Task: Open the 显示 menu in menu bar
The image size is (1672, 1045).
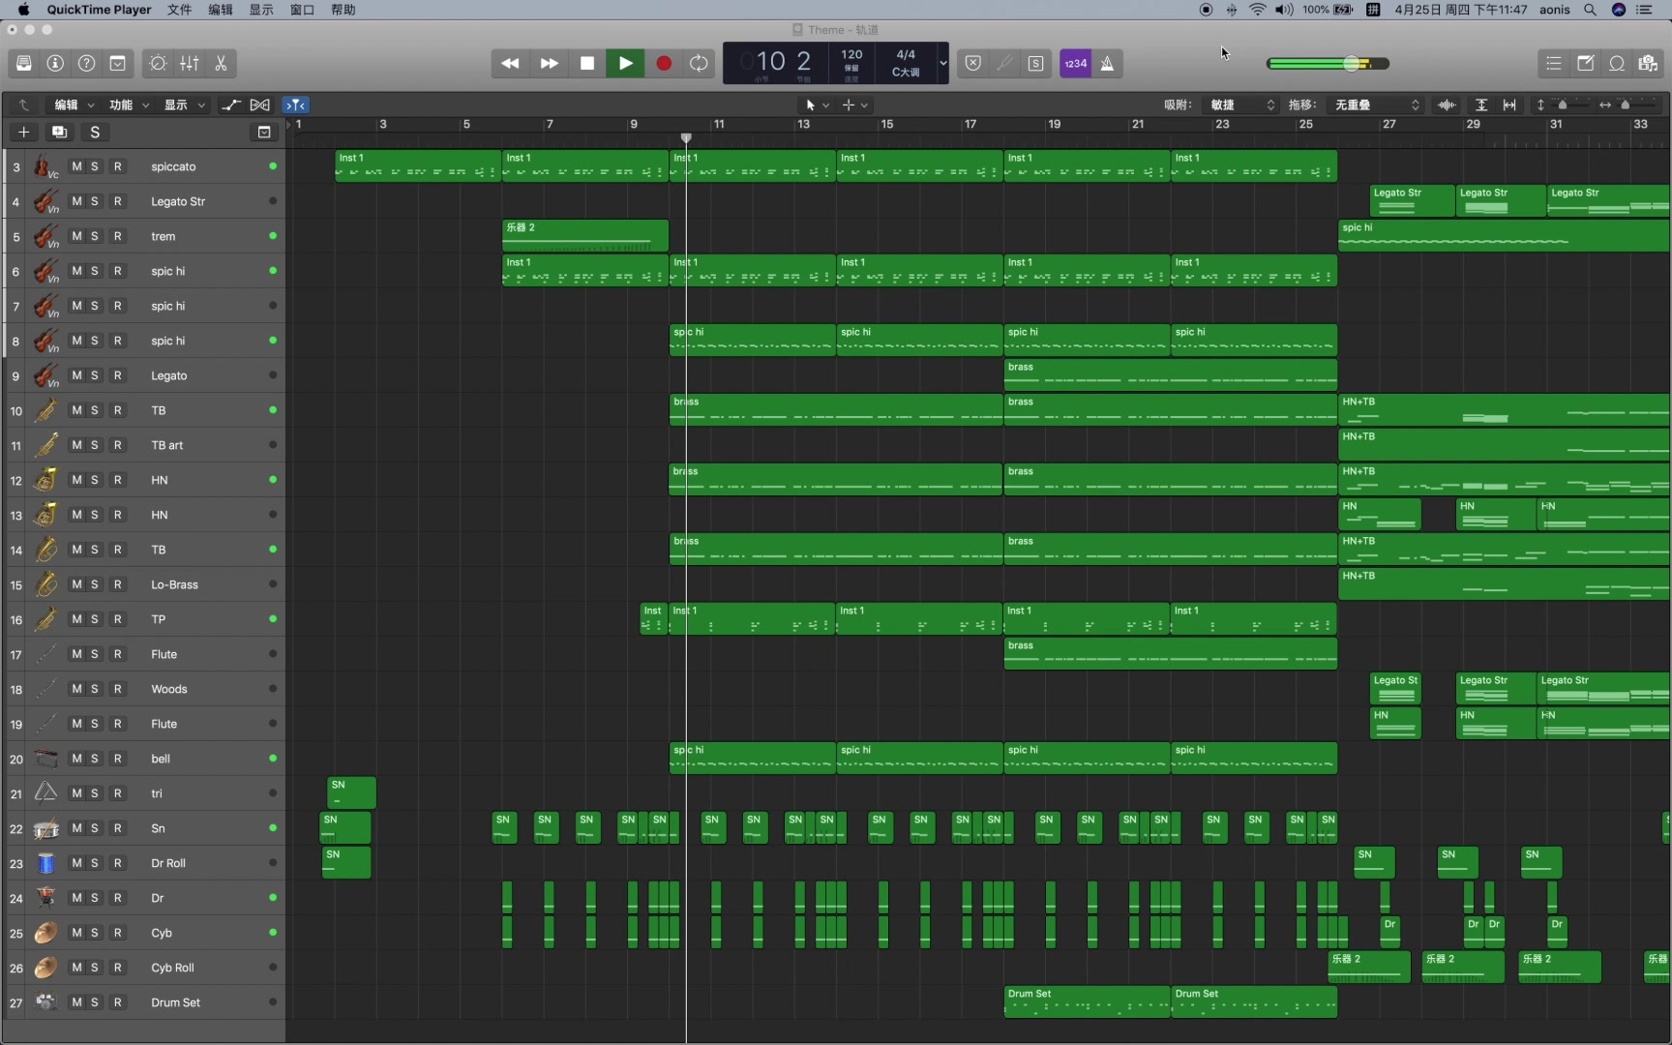Action: coord(261,10)
